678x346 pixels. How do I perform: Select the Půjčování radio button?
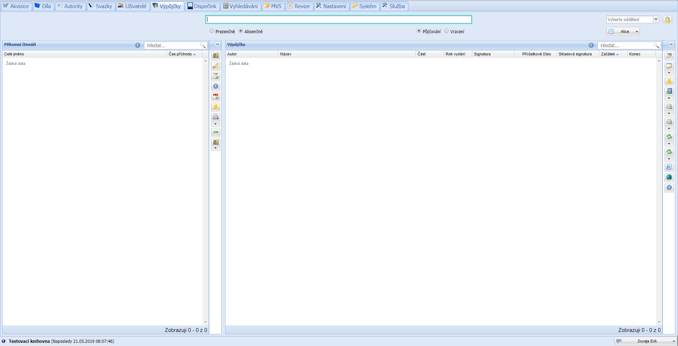coord(419,31)
